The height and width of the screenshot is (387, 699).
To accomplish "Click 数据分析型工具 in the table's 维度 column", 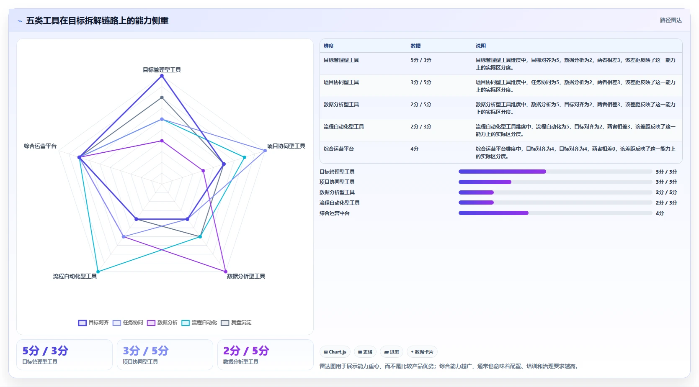I will click(x=341, y=105).
